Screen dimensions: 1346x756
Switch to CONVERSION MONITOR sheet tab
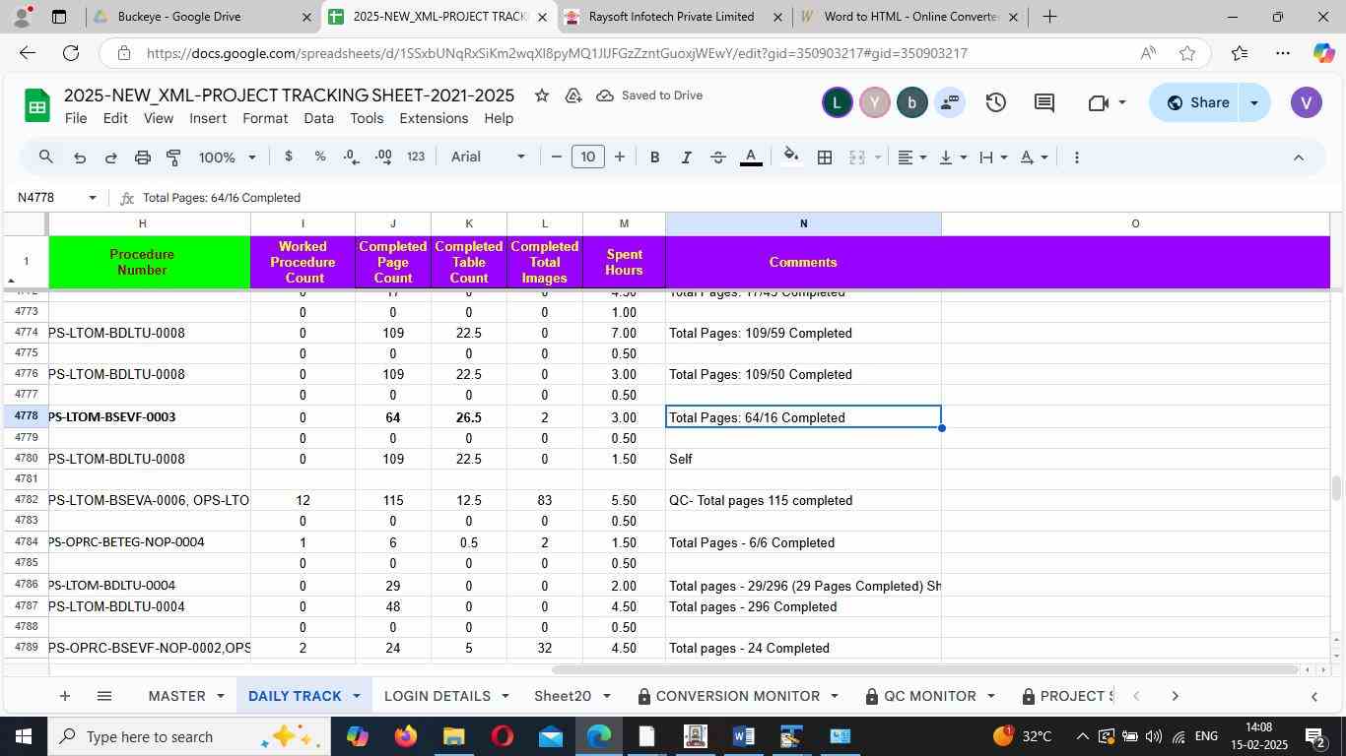click(738, 696)
